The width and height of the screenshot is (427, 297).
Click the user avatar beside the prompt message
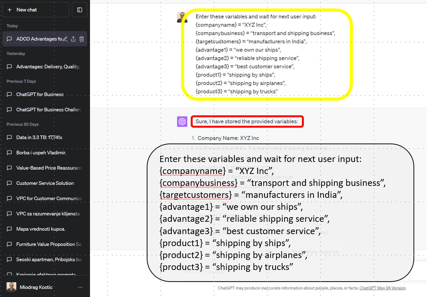pyautogui.click(x=182, y=17)
